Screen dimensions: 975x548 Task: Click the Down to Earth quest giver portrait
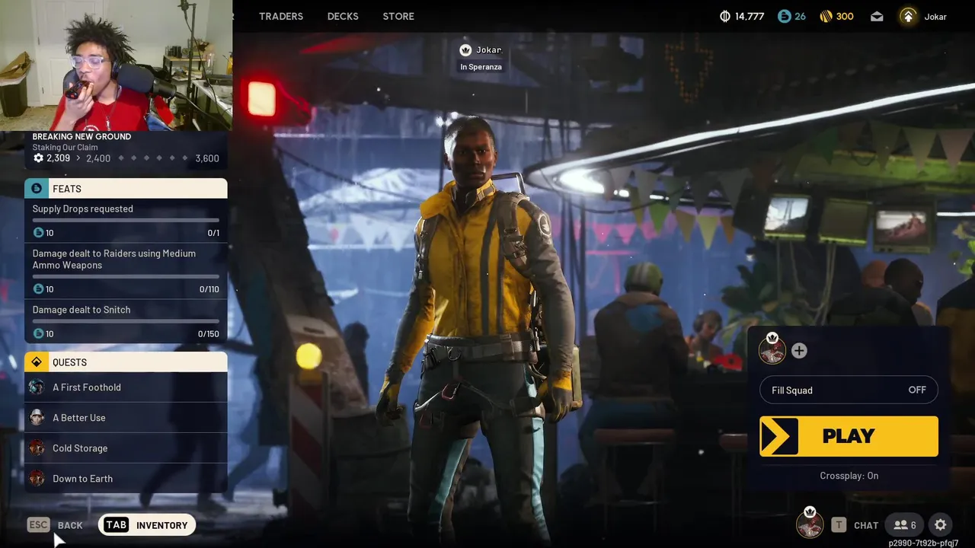tap(37, 479)
